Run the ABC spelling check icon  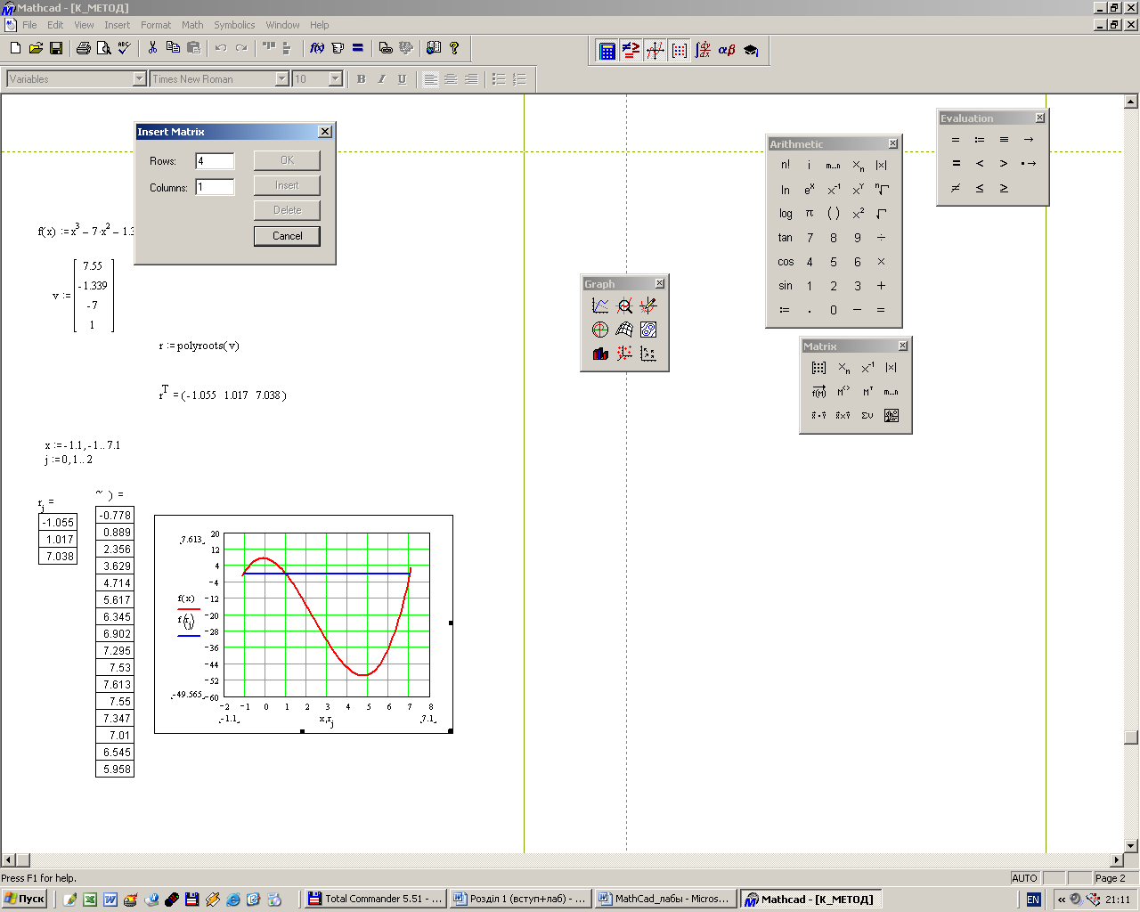(125, 48)
